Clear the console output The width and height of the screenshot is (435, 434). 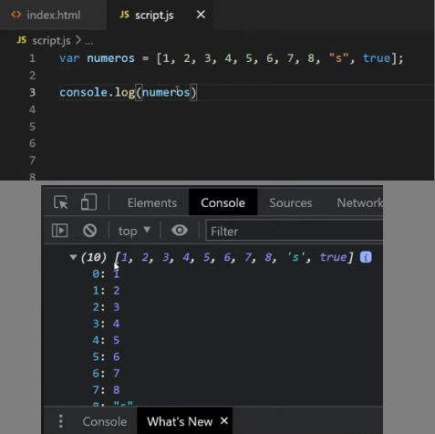[89, 231]
